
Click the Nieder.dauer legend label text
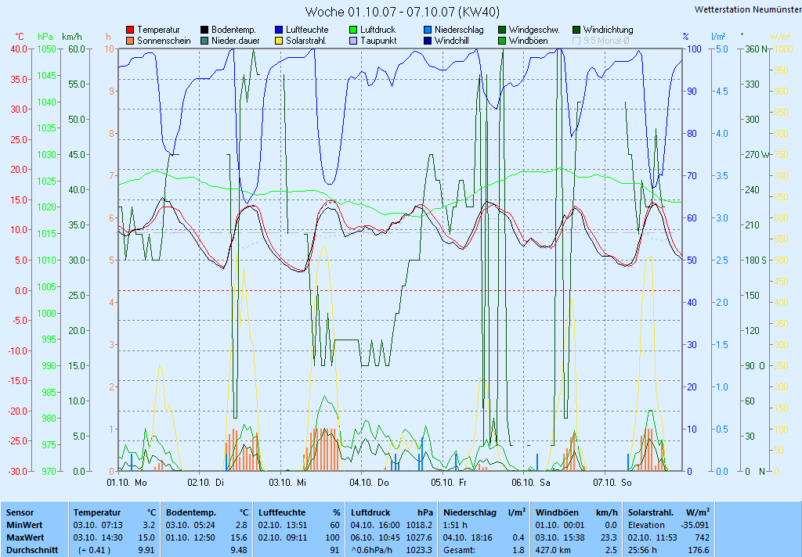(x=236, y=41)
